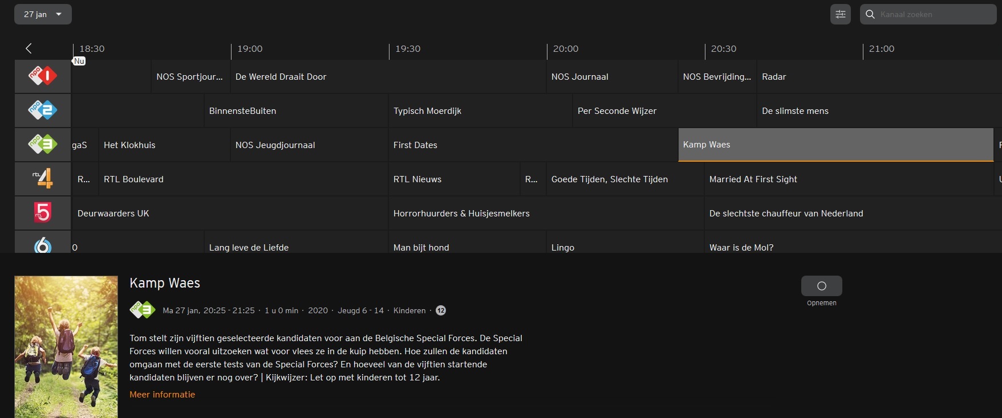Open Goede Tijden, Slechte Tijden program
Viewport: 1002px width, 418px height.
(625, 179)
